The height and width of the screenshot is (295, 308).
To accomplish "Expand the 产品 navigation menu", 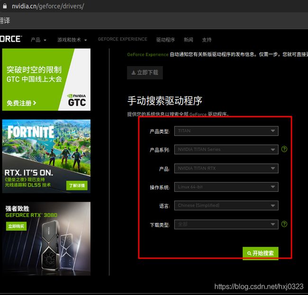I will tap(38, 40).
